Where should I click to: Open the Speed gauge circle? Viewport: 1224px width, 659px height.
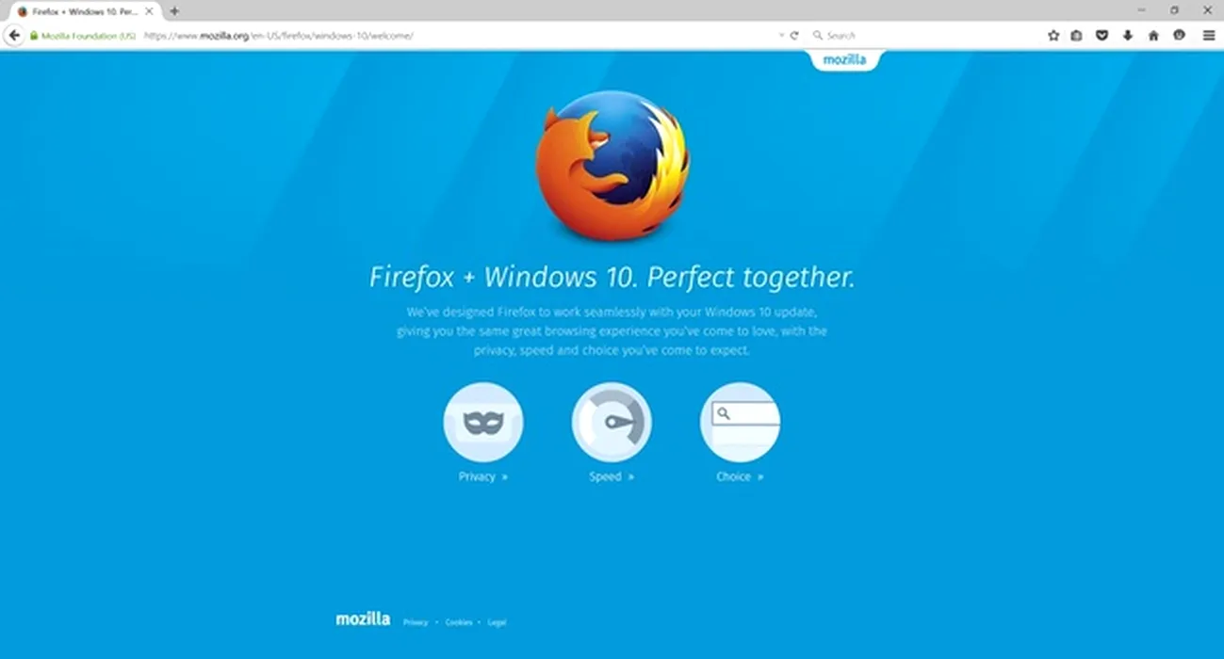coord(612,423)
